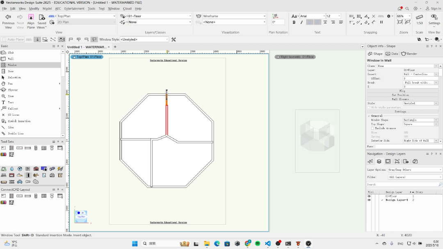Pick the Double Line tool
Viewport: 443px width, 249px height.
point(15,133)
